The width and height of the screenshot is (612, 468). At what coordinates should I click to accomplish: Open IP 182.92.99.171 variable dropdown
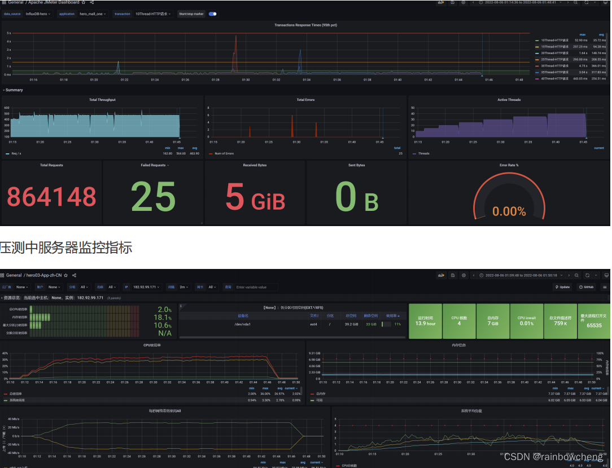coord(146,287)
